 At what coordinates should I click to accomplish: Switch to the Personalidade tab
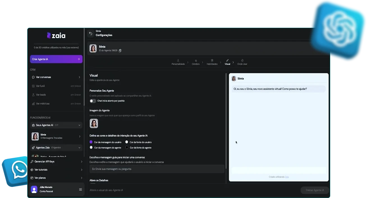pos(178,62)
